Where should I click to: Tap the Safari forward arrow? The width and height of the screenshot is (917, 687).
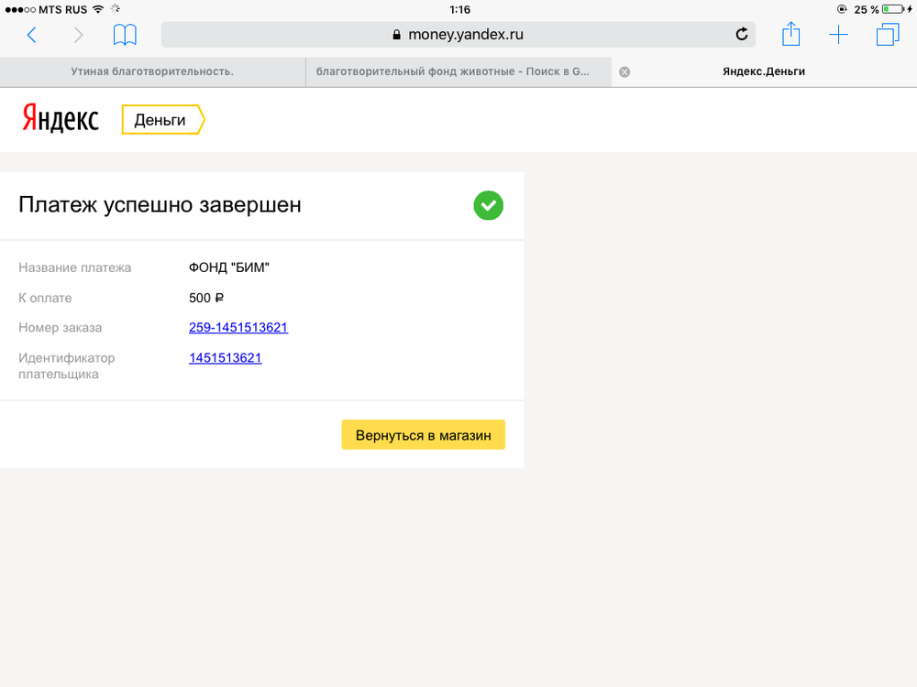point(78,35)
